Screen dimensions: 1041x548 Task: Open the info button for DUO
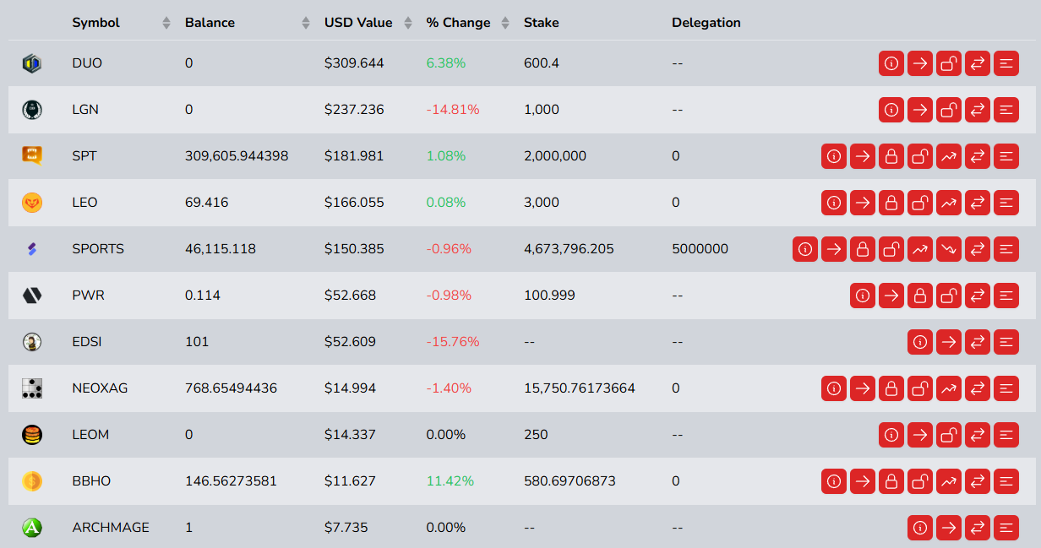tap(891, 63)
